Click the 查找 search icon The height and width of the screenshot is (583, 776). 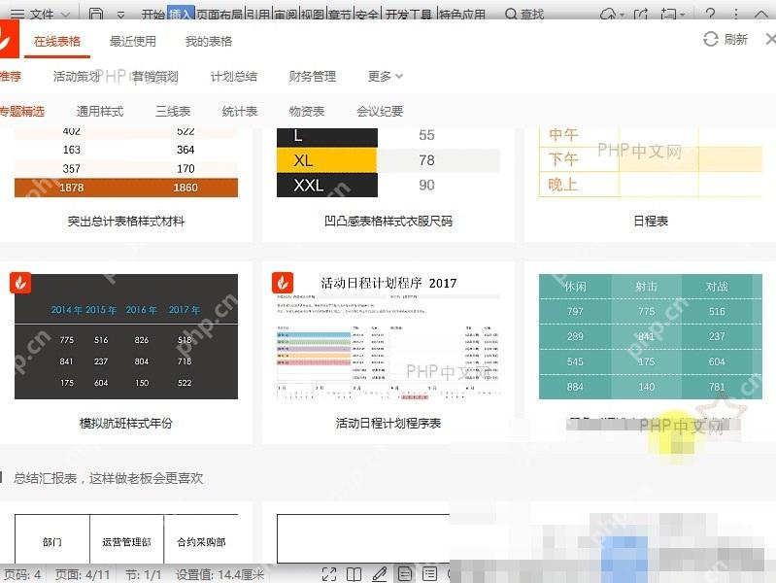pyautogui.click(x=511, y=14)
